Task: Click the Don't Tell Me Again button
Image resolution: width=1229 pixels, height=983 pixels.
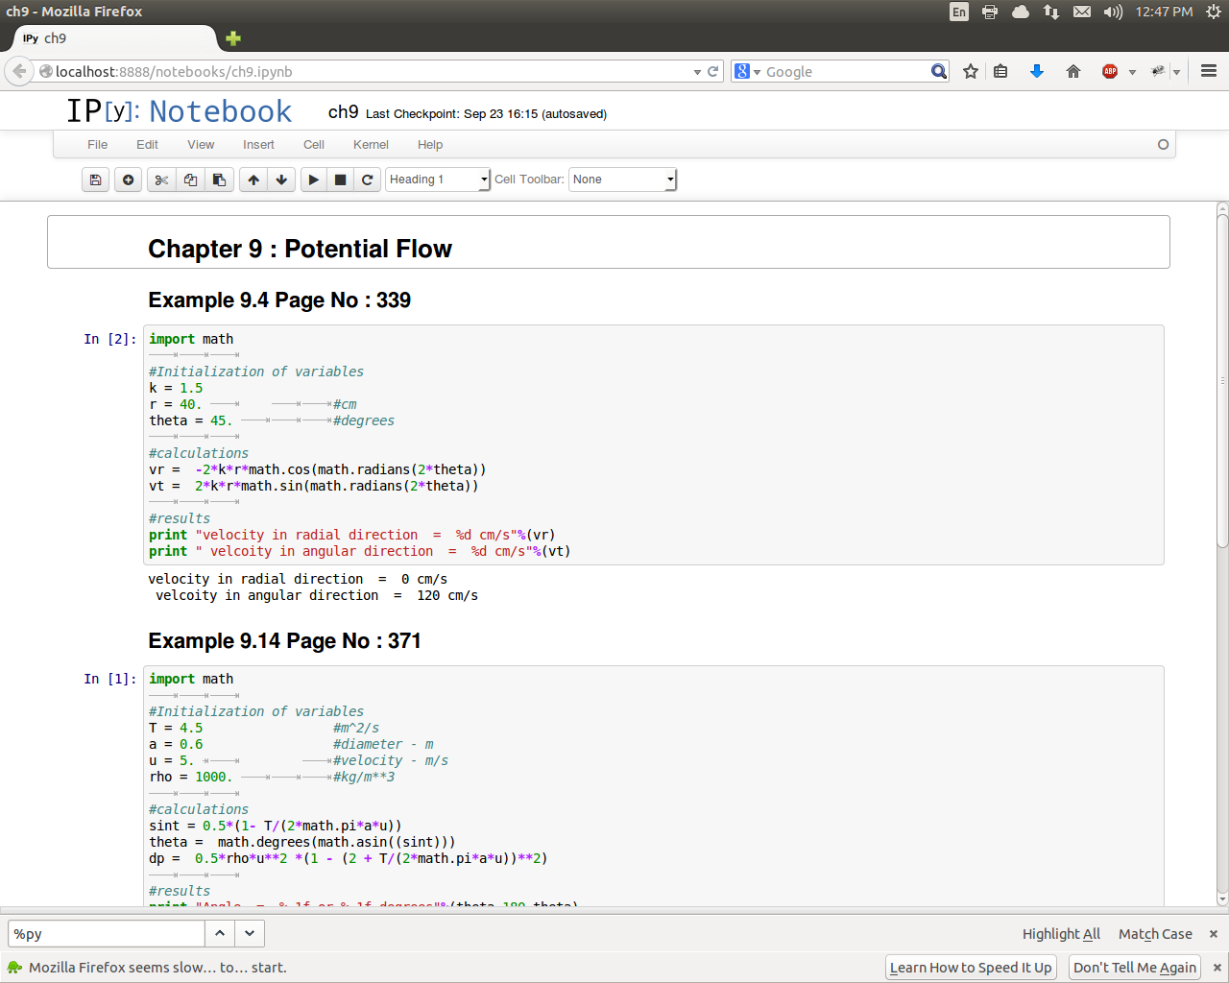Action: pos(1135,968)
